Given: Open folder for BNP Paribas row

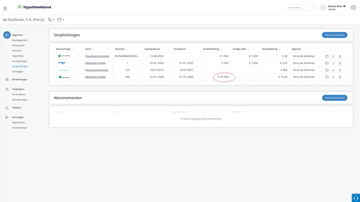Looking at the screenshot, I should coord(327,77).
